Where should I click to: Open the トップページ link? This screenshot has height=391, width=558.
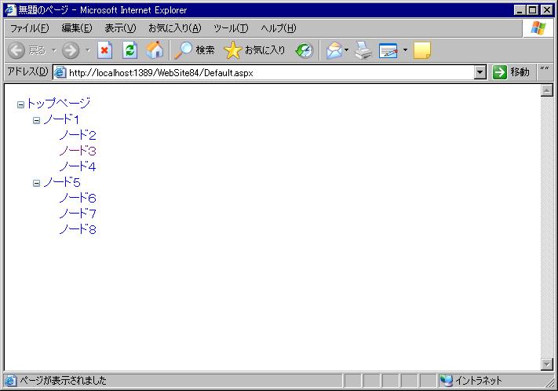tap(58, 104)
